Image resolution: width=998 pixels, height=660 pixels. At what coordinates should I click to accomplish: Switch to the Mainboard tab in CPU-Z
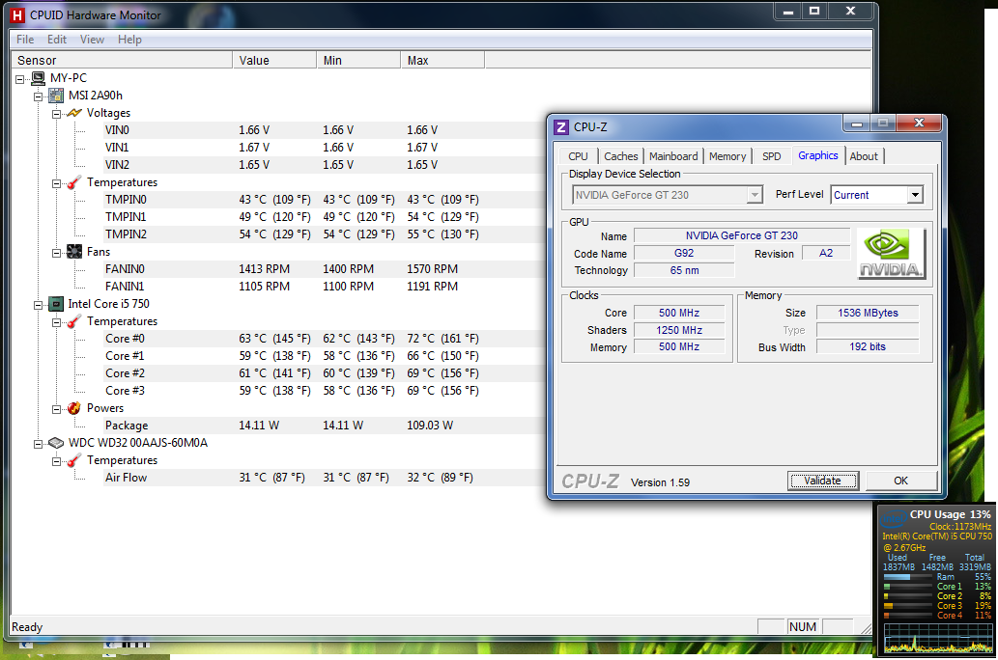(x=673, y=156)
